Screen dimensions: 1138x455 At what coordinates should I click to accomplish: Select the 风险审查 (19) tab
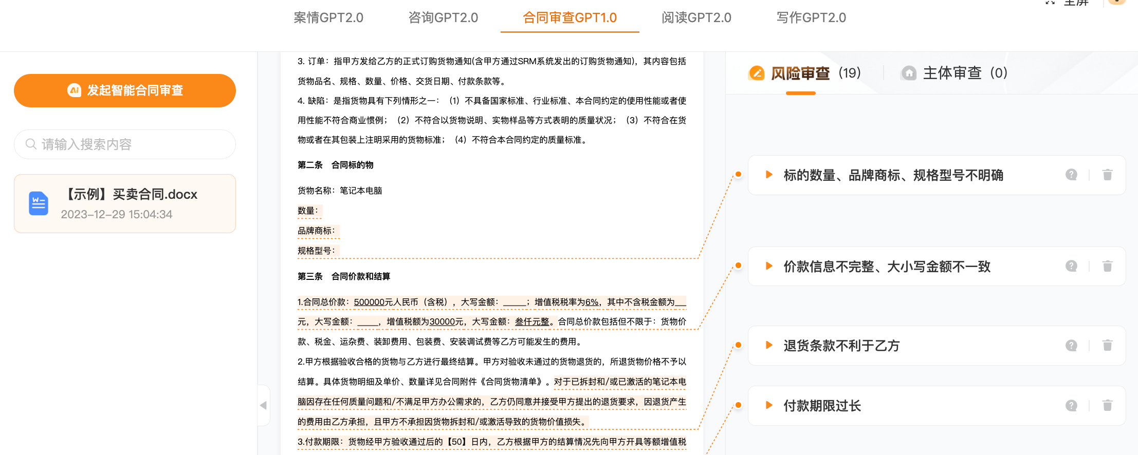coord(805,73)
